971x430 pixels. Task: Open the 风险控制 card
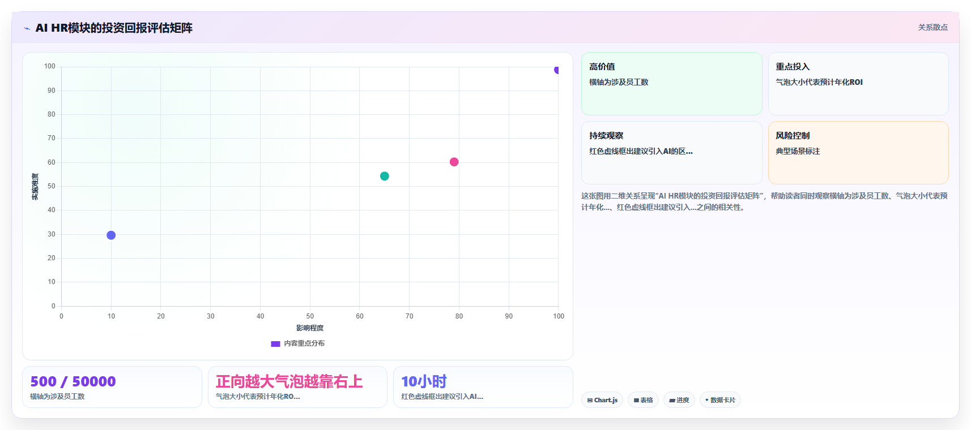point(858,153)
